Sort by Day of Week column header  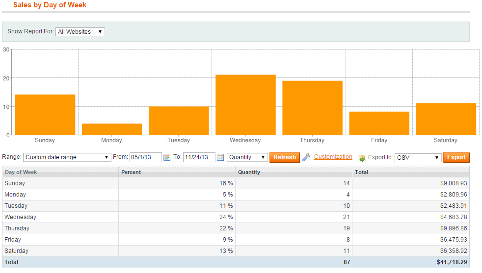coord(21,172)
